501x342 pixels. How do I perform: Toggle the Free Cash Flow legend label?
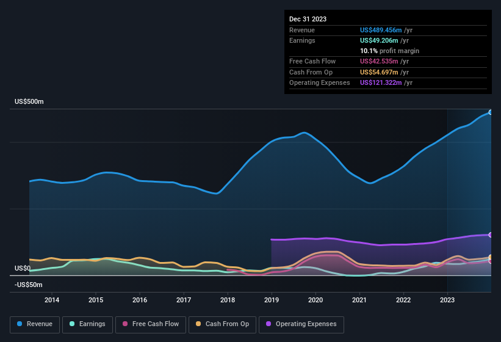[156, 324]
